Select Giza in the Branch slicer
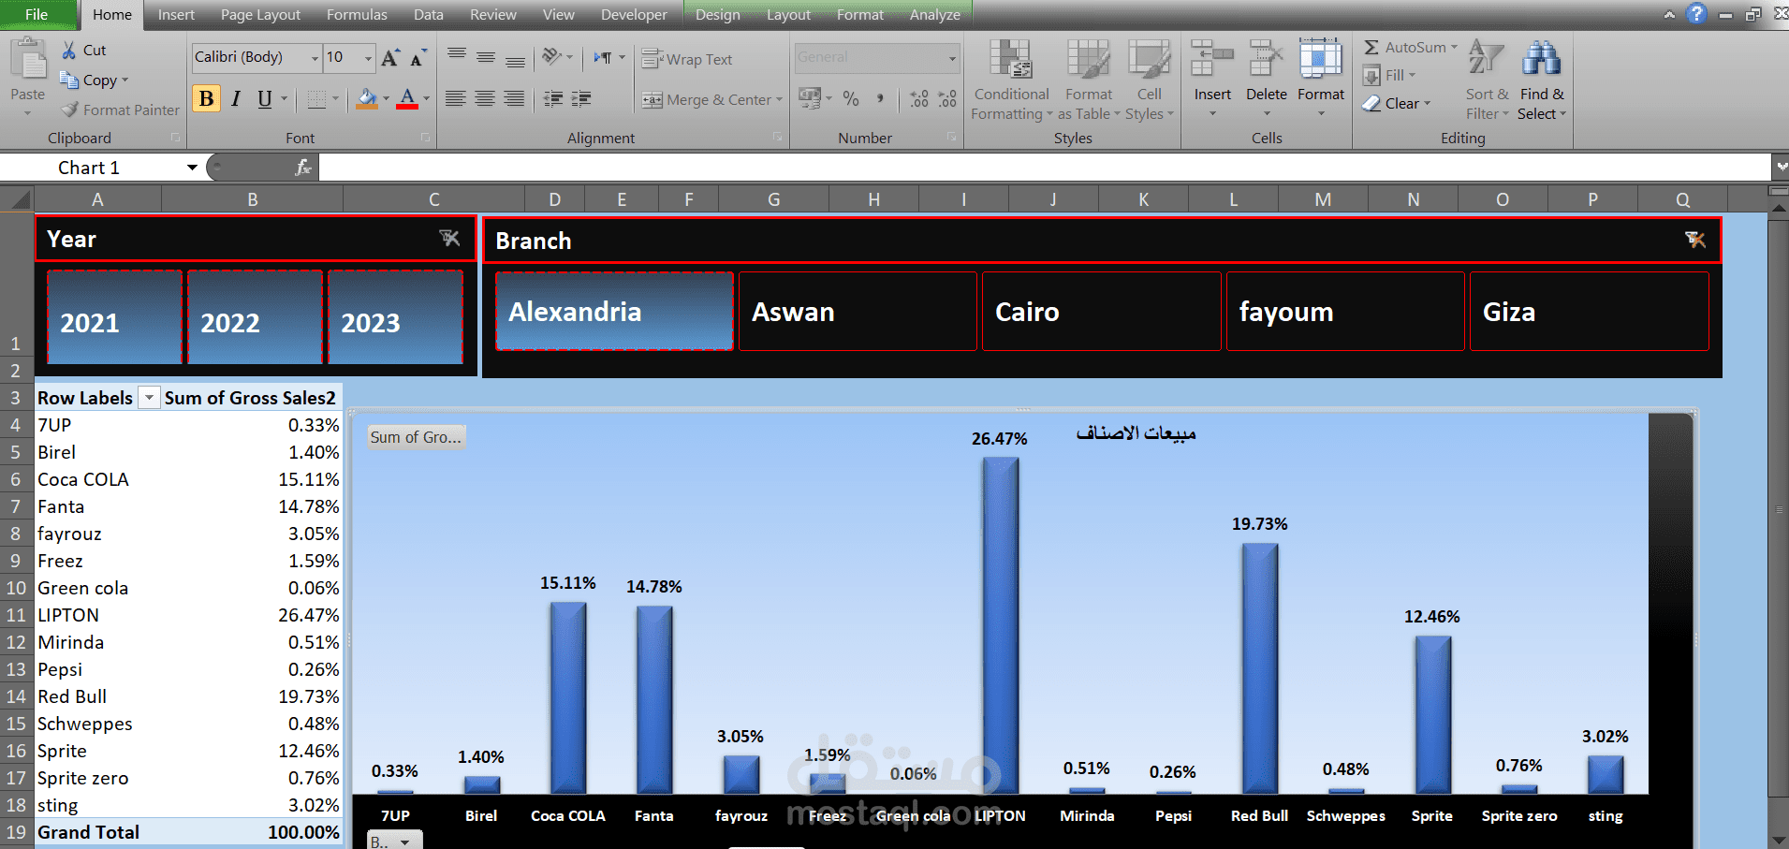This screenshot has width=1789, height=849. 1590,312
